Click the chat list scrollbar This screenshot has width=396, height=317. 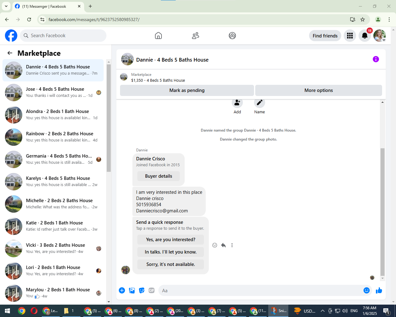(x=109, y=118)
